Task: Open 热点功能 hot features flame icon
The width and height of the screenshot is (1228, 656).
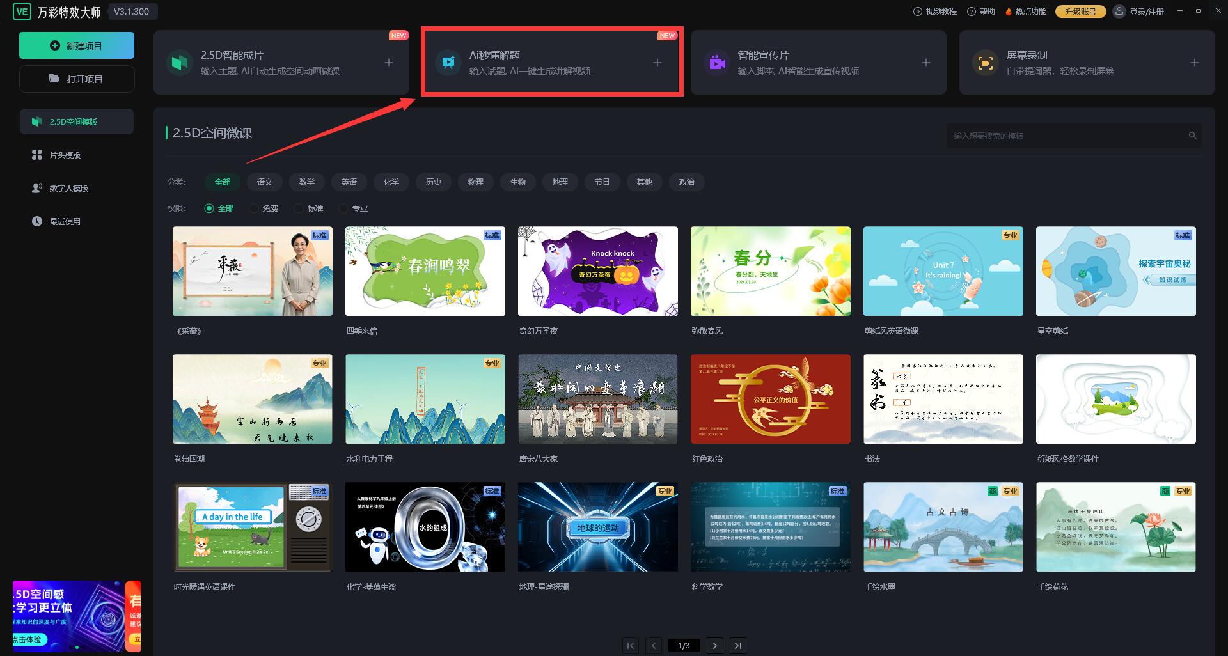Action: pyautogui.click(x=1009, y=12)
